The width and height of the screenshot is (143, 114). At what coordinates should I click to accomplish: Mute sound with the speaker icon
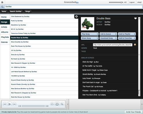[x=125, y=2]
